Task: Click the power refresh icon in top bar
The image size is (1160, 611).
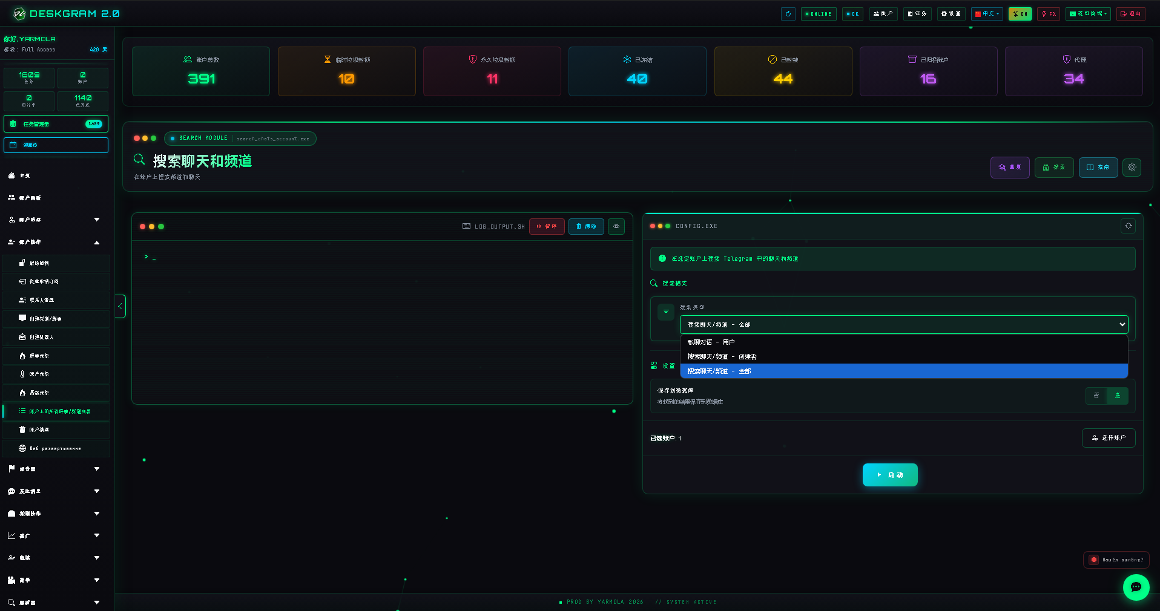Action: (x=788, y=14)
